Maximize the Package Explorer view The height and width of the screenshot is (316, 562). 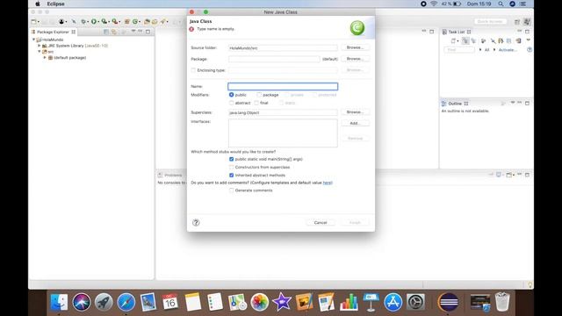click(x=148, y=32)
